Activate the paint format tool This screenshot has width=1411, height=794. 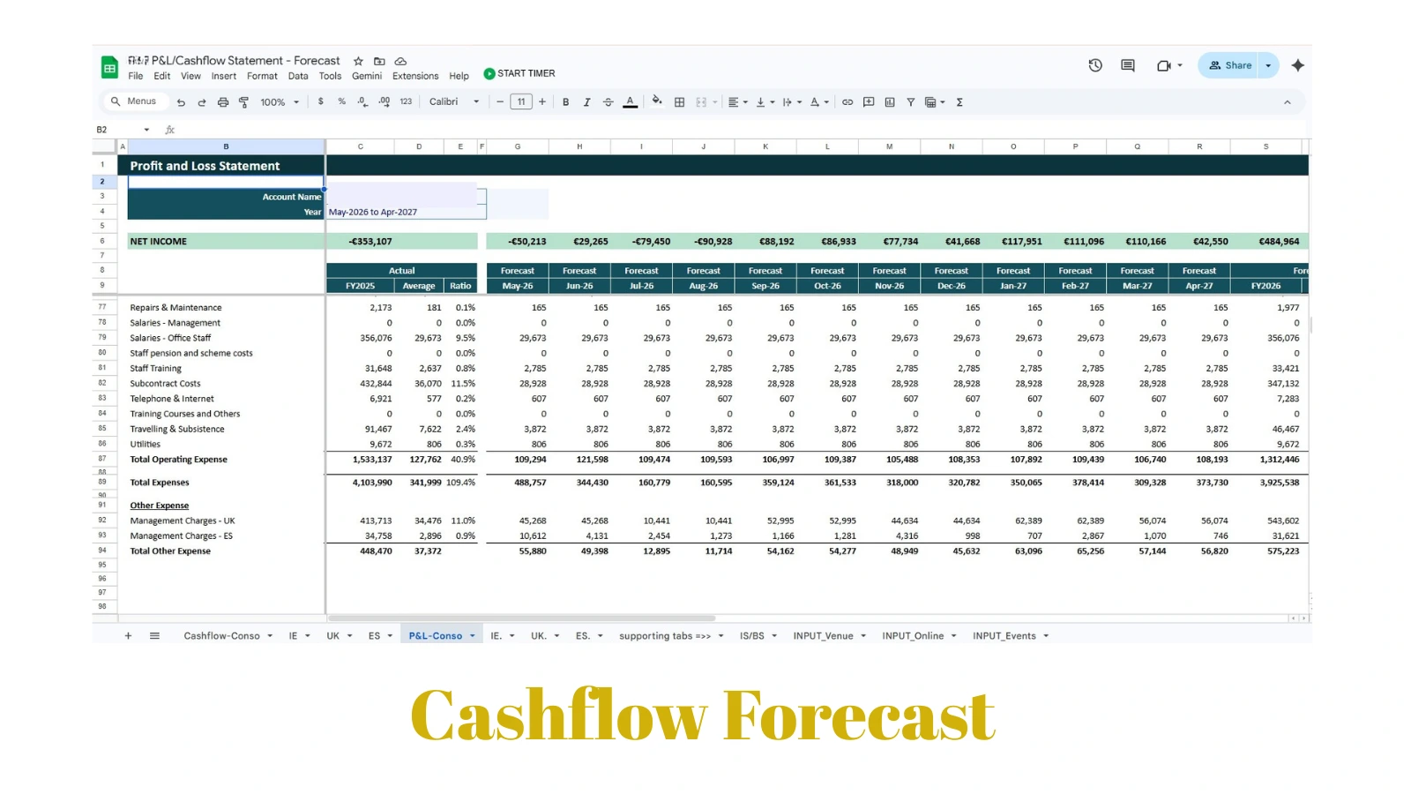point(244,102)
